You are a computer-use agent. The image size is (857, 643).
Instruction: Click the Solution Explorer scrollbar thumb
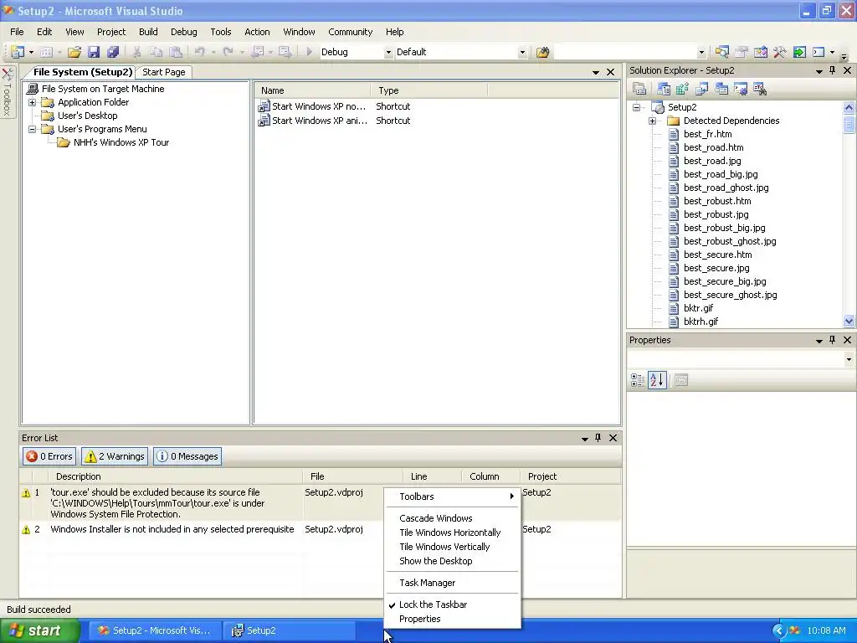click(x=849, y=124)
